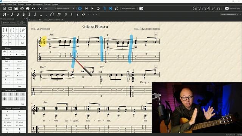Toggle note input mode (N)
Image resolution: width=242 pixels, height=136 pixels.
(x=4, y=14)
